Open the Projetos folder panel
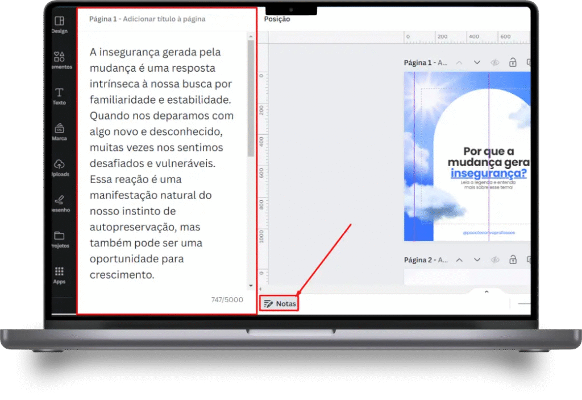This screenshot has height=400, width=582. coord(59,239)
